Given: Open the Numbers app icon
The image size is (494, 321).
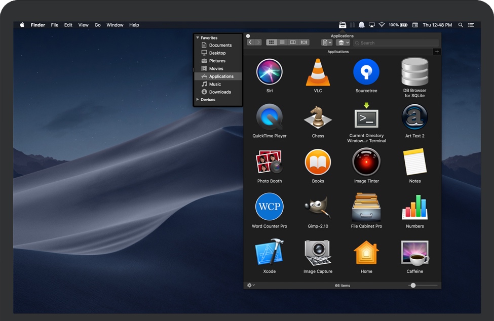Looking at the screenshot, I should click(x=414, y=207).
